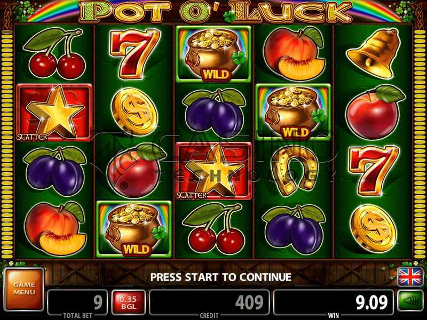Click the red apple on the fifth reel
The height and width of the screenshot is (320, 427).
tap(375, 112)
